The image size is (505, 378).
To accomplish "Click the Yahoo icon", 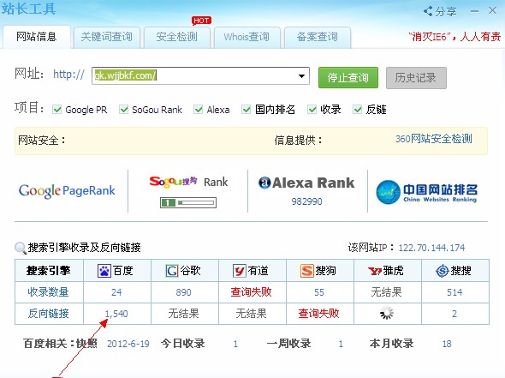I will coord(375,271).
